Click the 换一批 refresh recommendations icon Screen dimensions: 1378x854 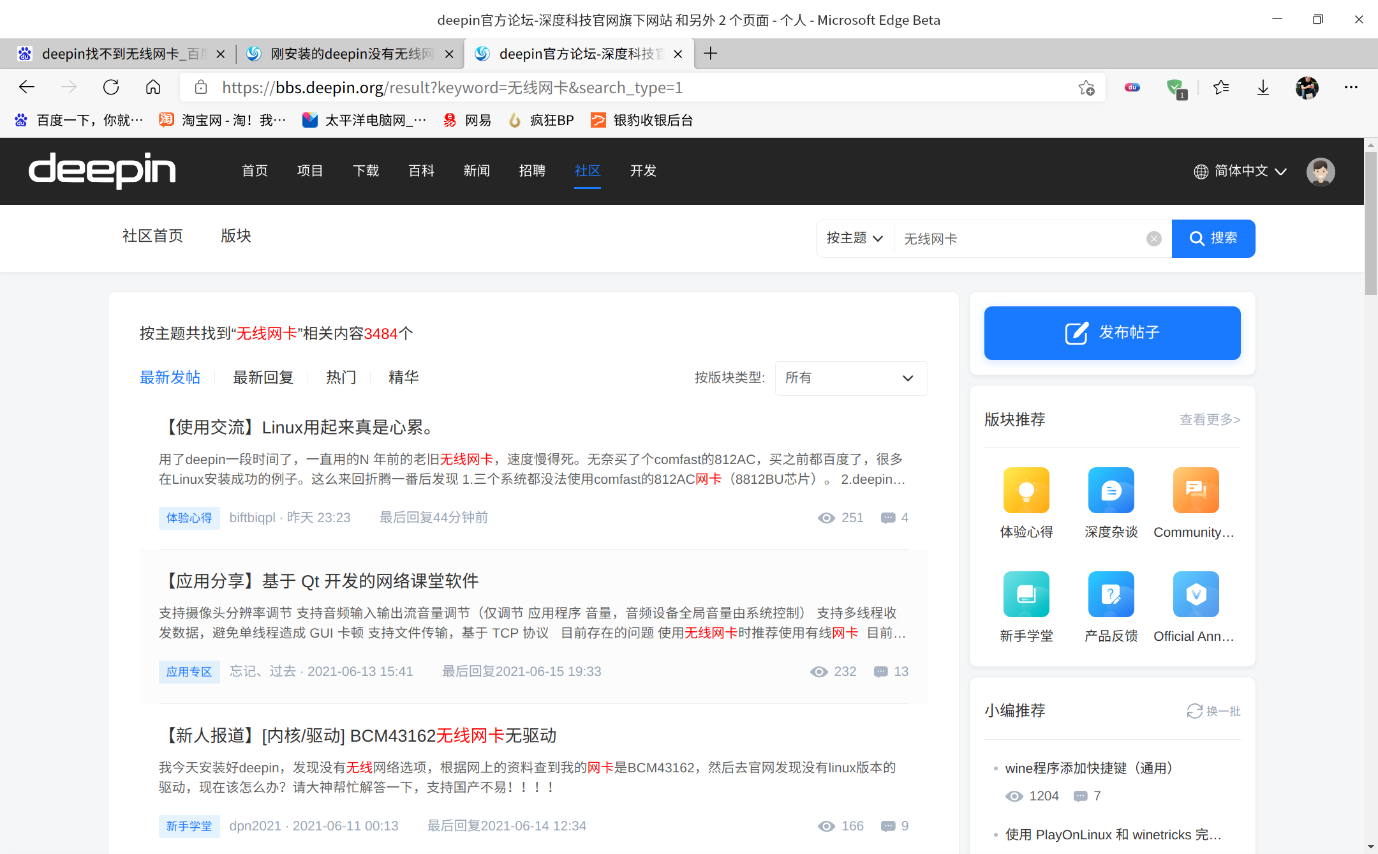coord(1194,711)
